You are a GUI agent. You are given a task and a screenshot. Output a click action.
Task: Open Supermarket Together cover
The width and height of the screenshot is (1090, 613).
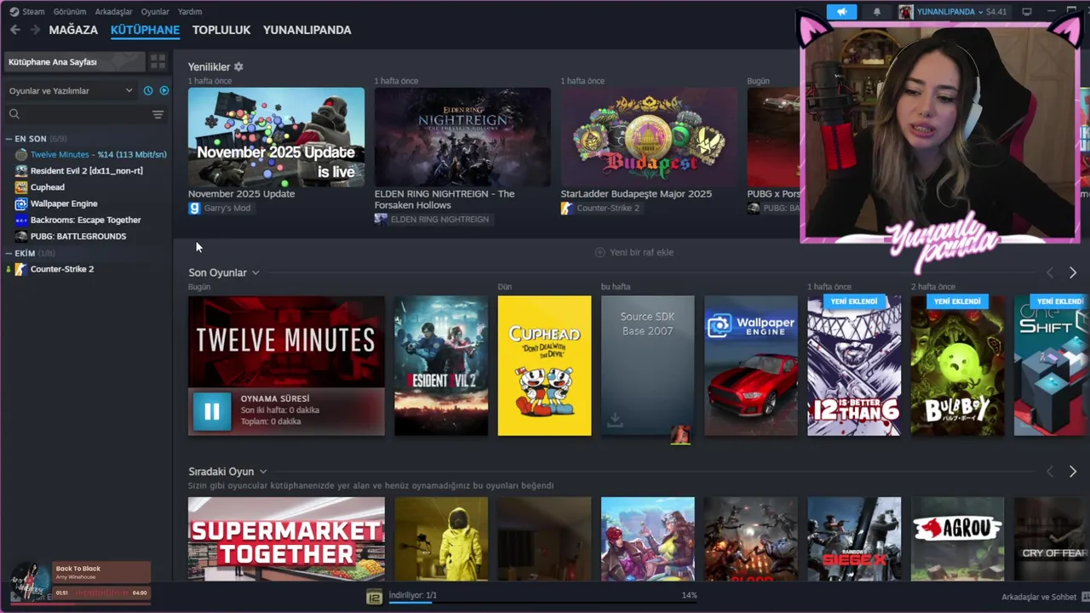286,539
